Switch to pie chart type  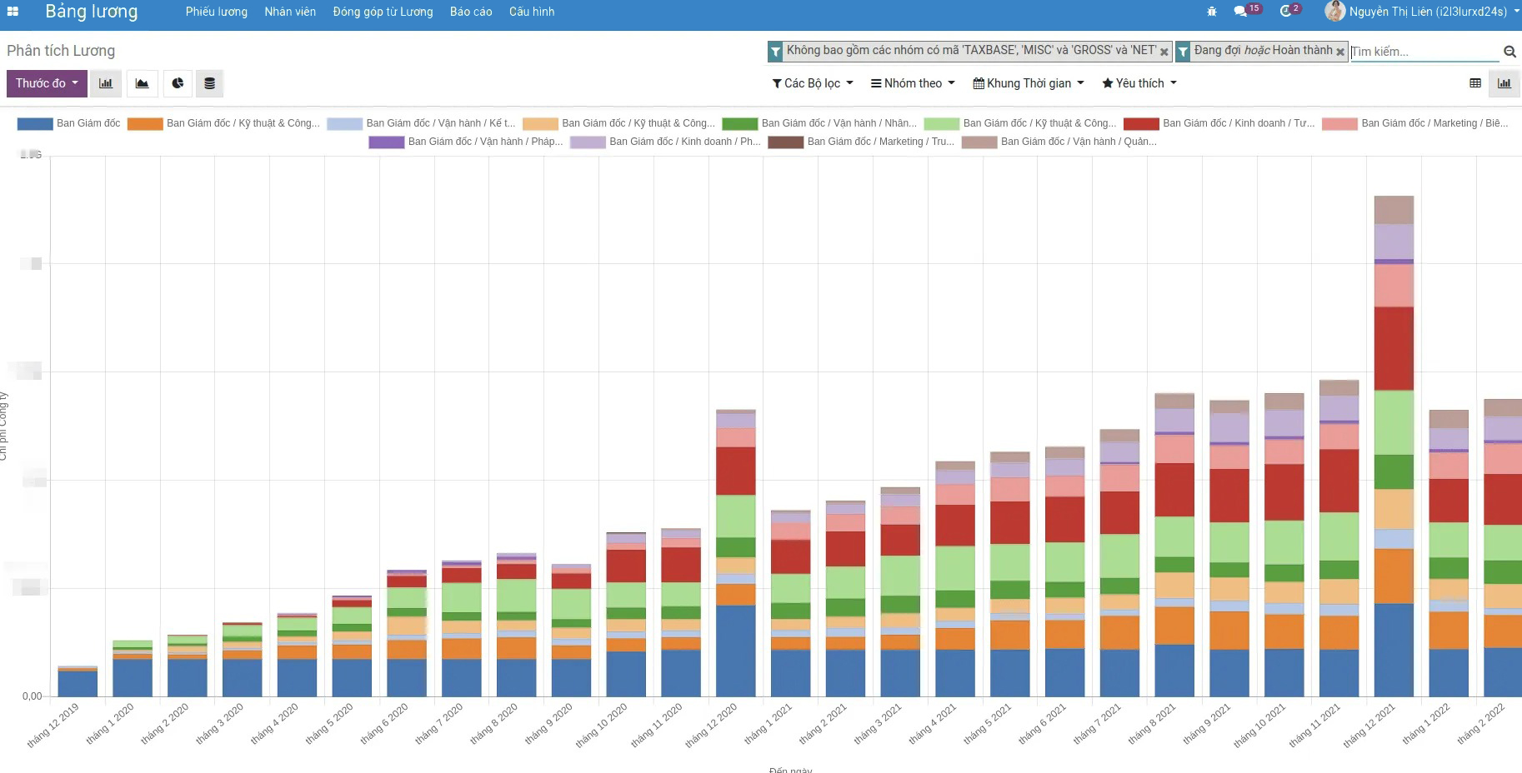tap(178, 83)
